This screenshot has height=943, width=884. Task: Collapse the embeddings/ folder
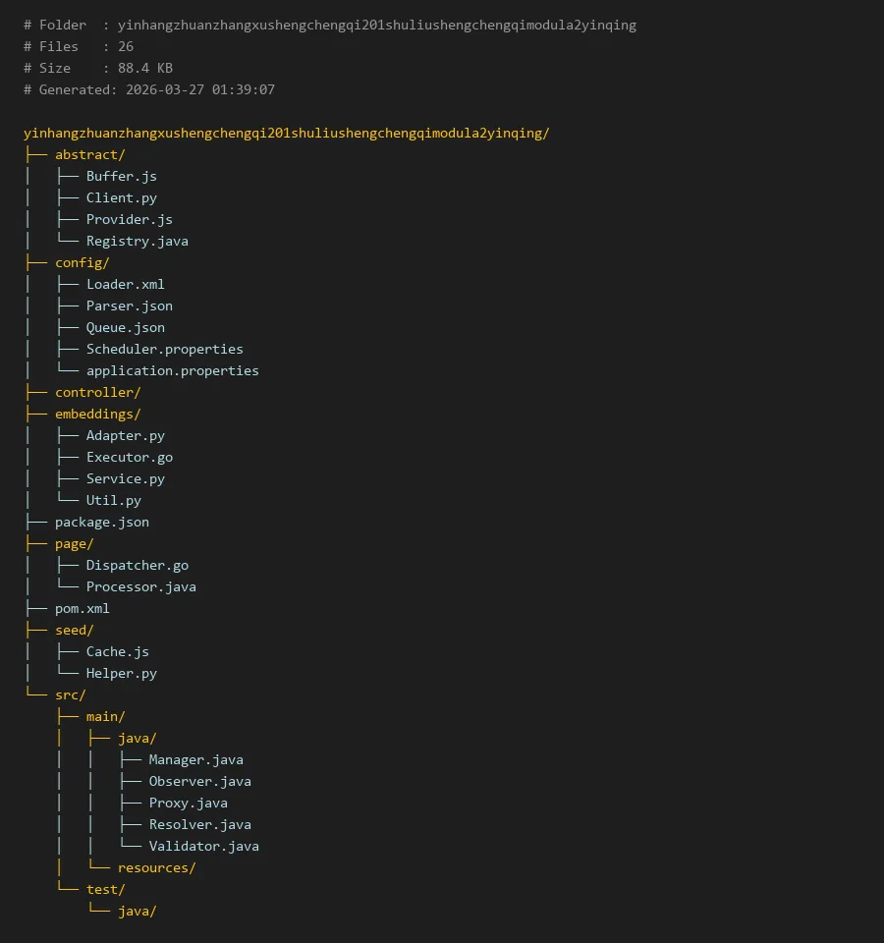pos(97,414)
